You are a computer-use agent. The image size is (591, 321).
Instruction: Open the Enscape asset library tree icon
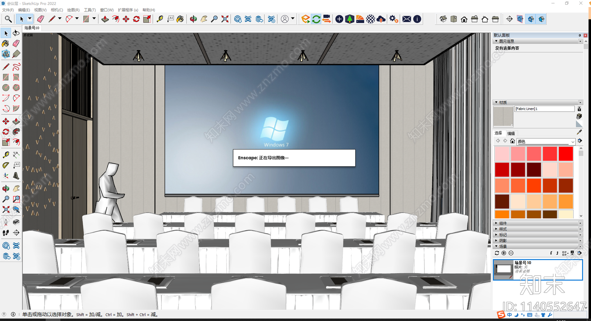click(x=349, y=19)
